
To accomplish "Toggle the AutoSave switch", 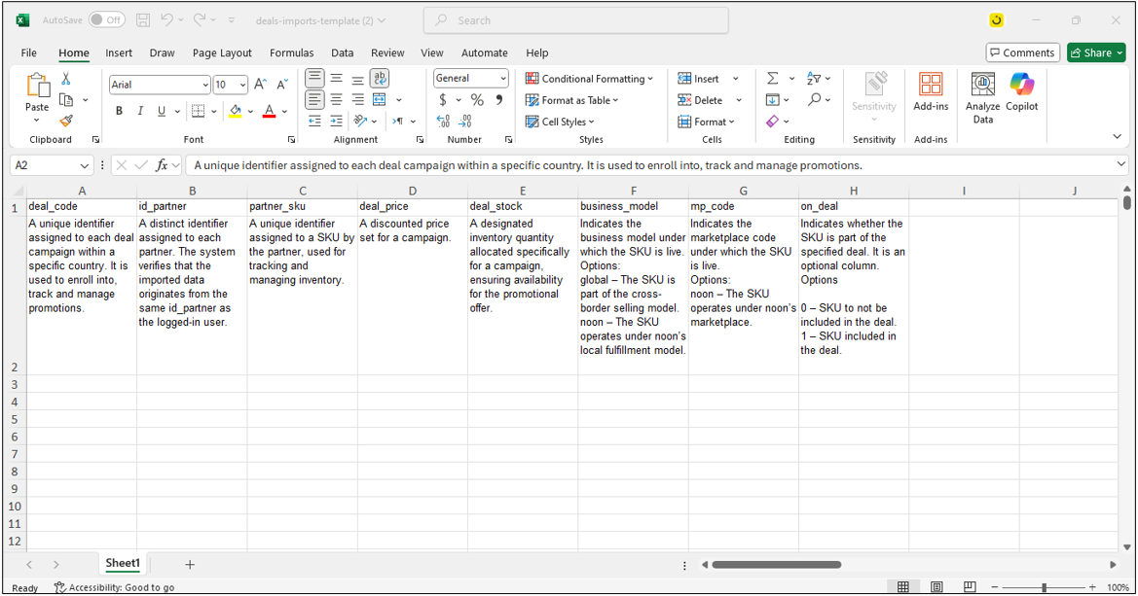I will (x=106, y=19).
